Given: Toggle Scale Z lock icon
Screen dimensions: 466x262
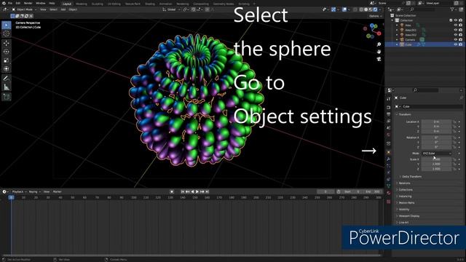Looking at the screenshot, I should [454, 169].
